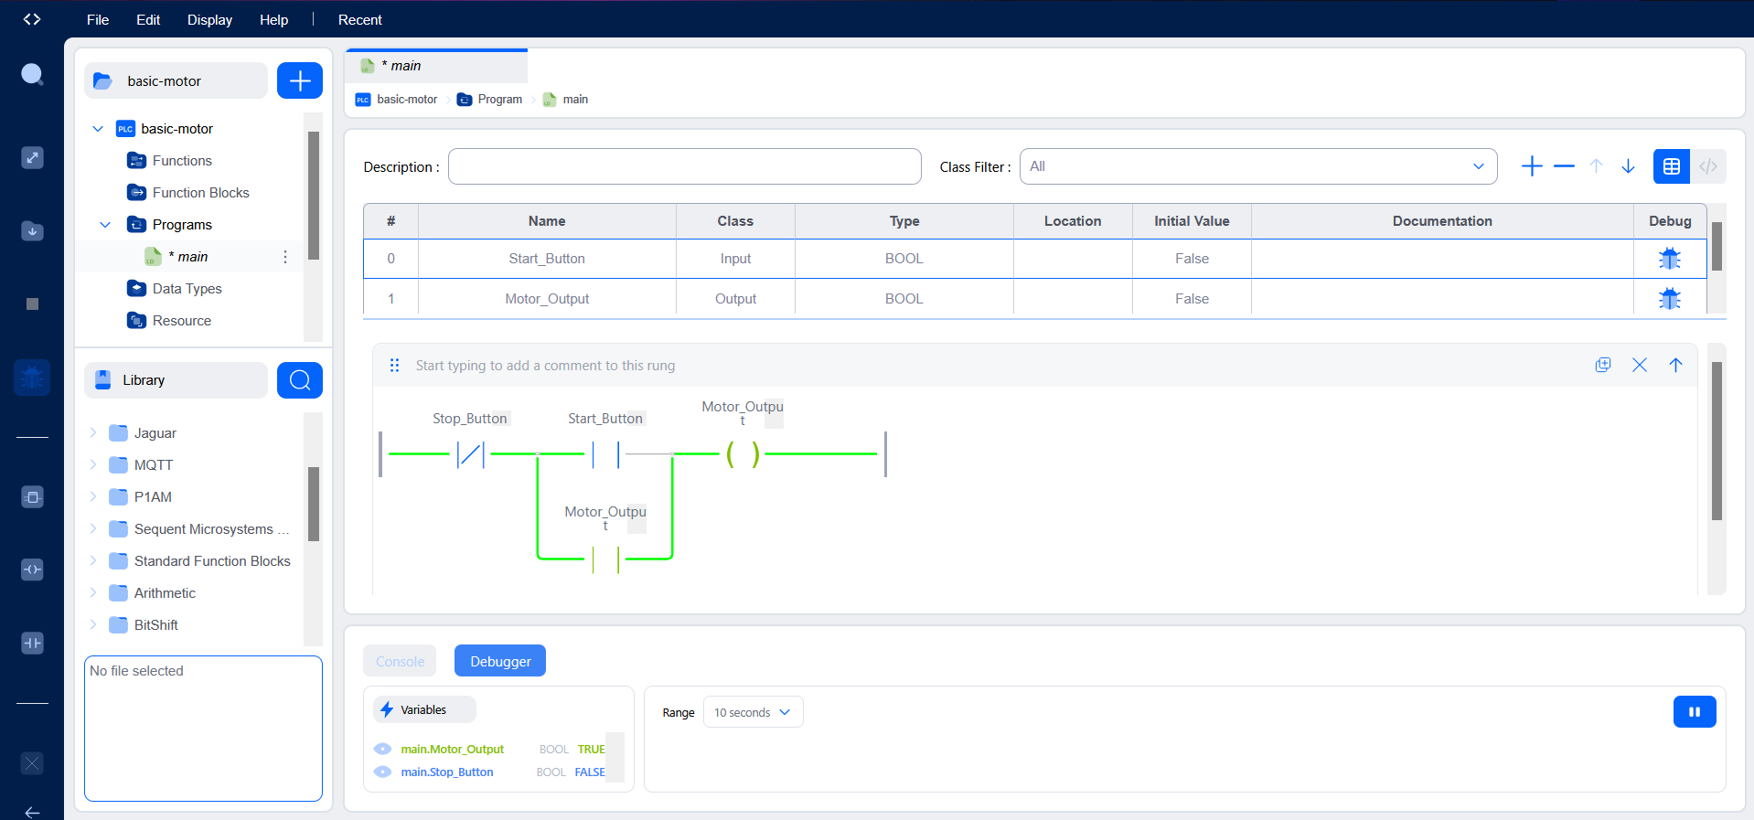Collapse the sidebar with the left arrow
This screenshot has height=820, width=1754.
(32, 812)
